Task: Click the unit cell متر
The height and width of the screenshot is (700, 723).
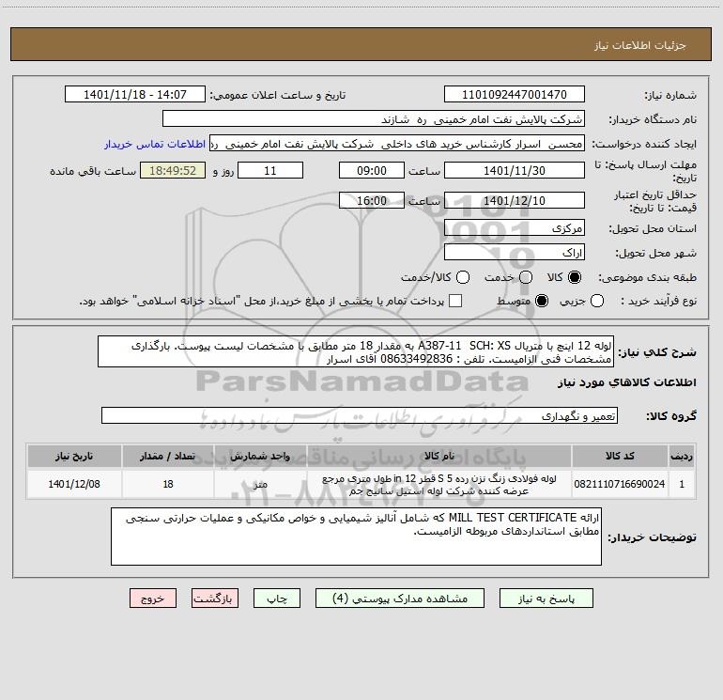Action: coord(260,484)
